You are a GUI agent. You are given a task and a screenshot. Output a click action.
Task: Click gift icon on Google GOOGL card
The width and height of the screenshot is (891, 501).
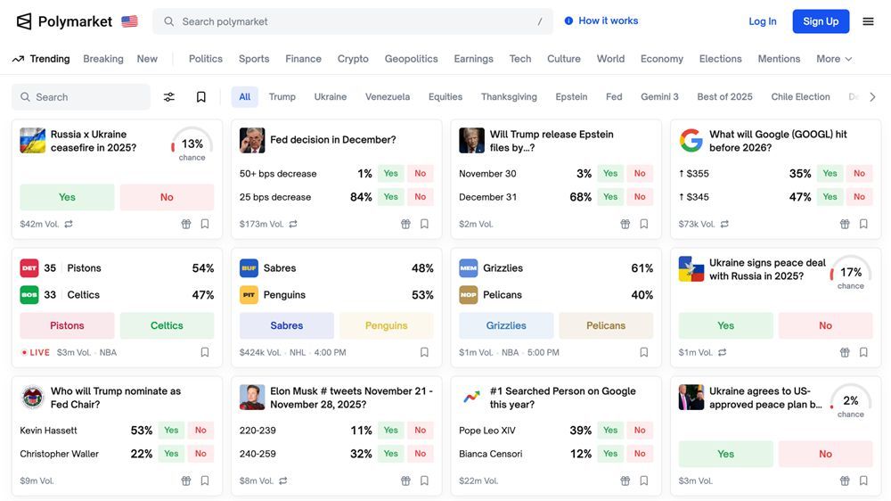point(845,225)
